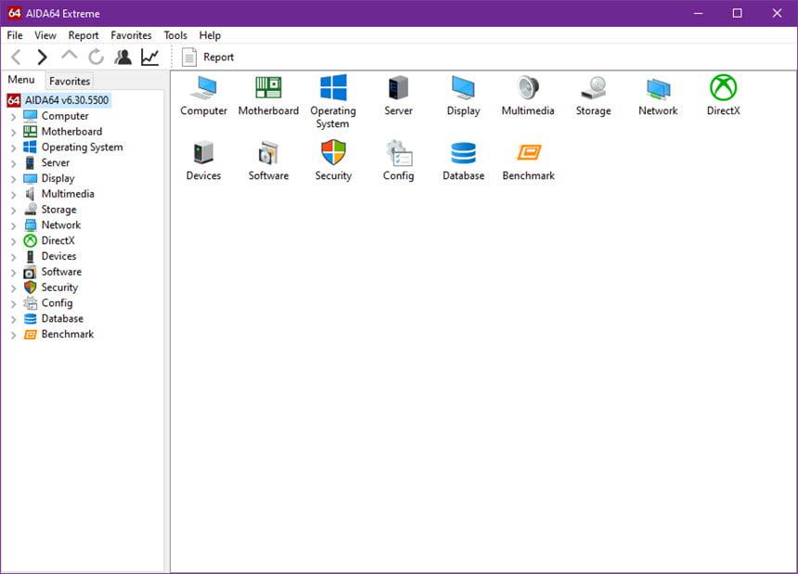Click the Refresh toolbar icon

(96, 57)
